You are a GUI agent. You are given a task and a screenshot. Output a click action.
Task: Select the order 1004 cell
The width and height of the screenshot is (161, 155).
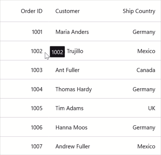pos(36,89)
